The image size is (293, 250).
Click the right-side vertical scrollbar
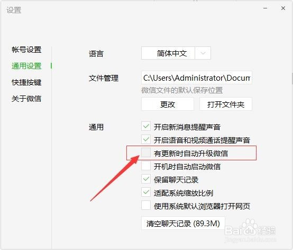(x=292, y=79)
